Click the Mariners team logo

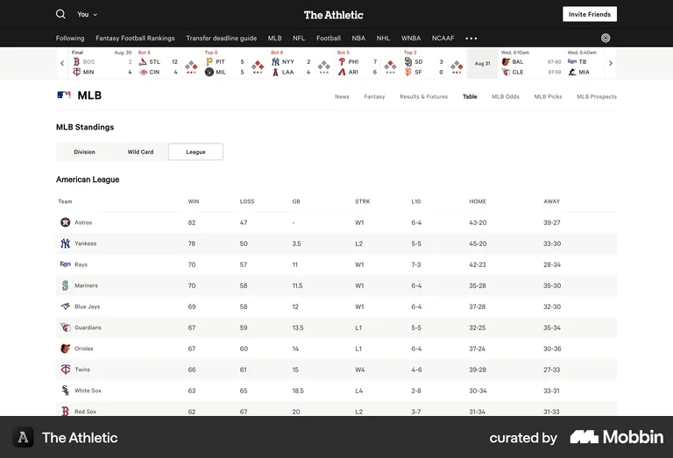[65, 285]
